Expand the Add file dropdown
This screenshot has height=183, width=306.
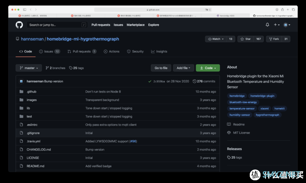pos(184,68)
